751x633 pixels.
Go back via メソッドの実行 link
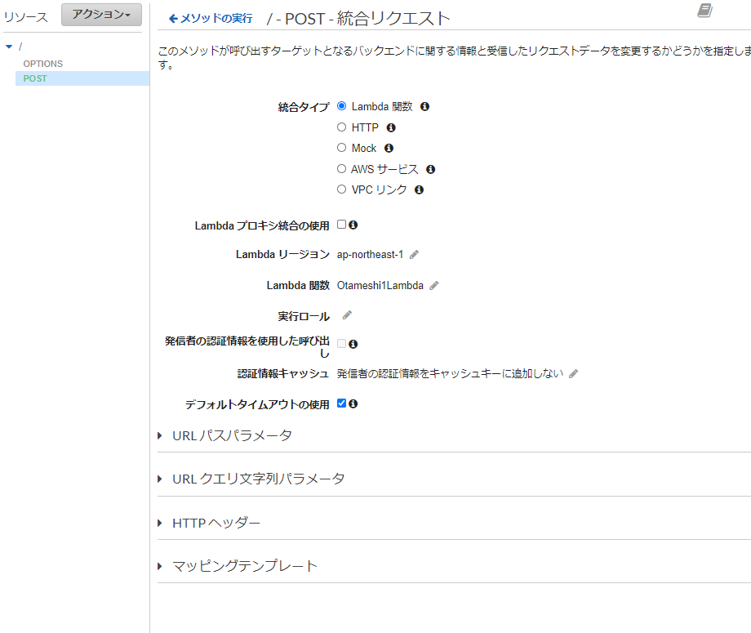point(211,18)
